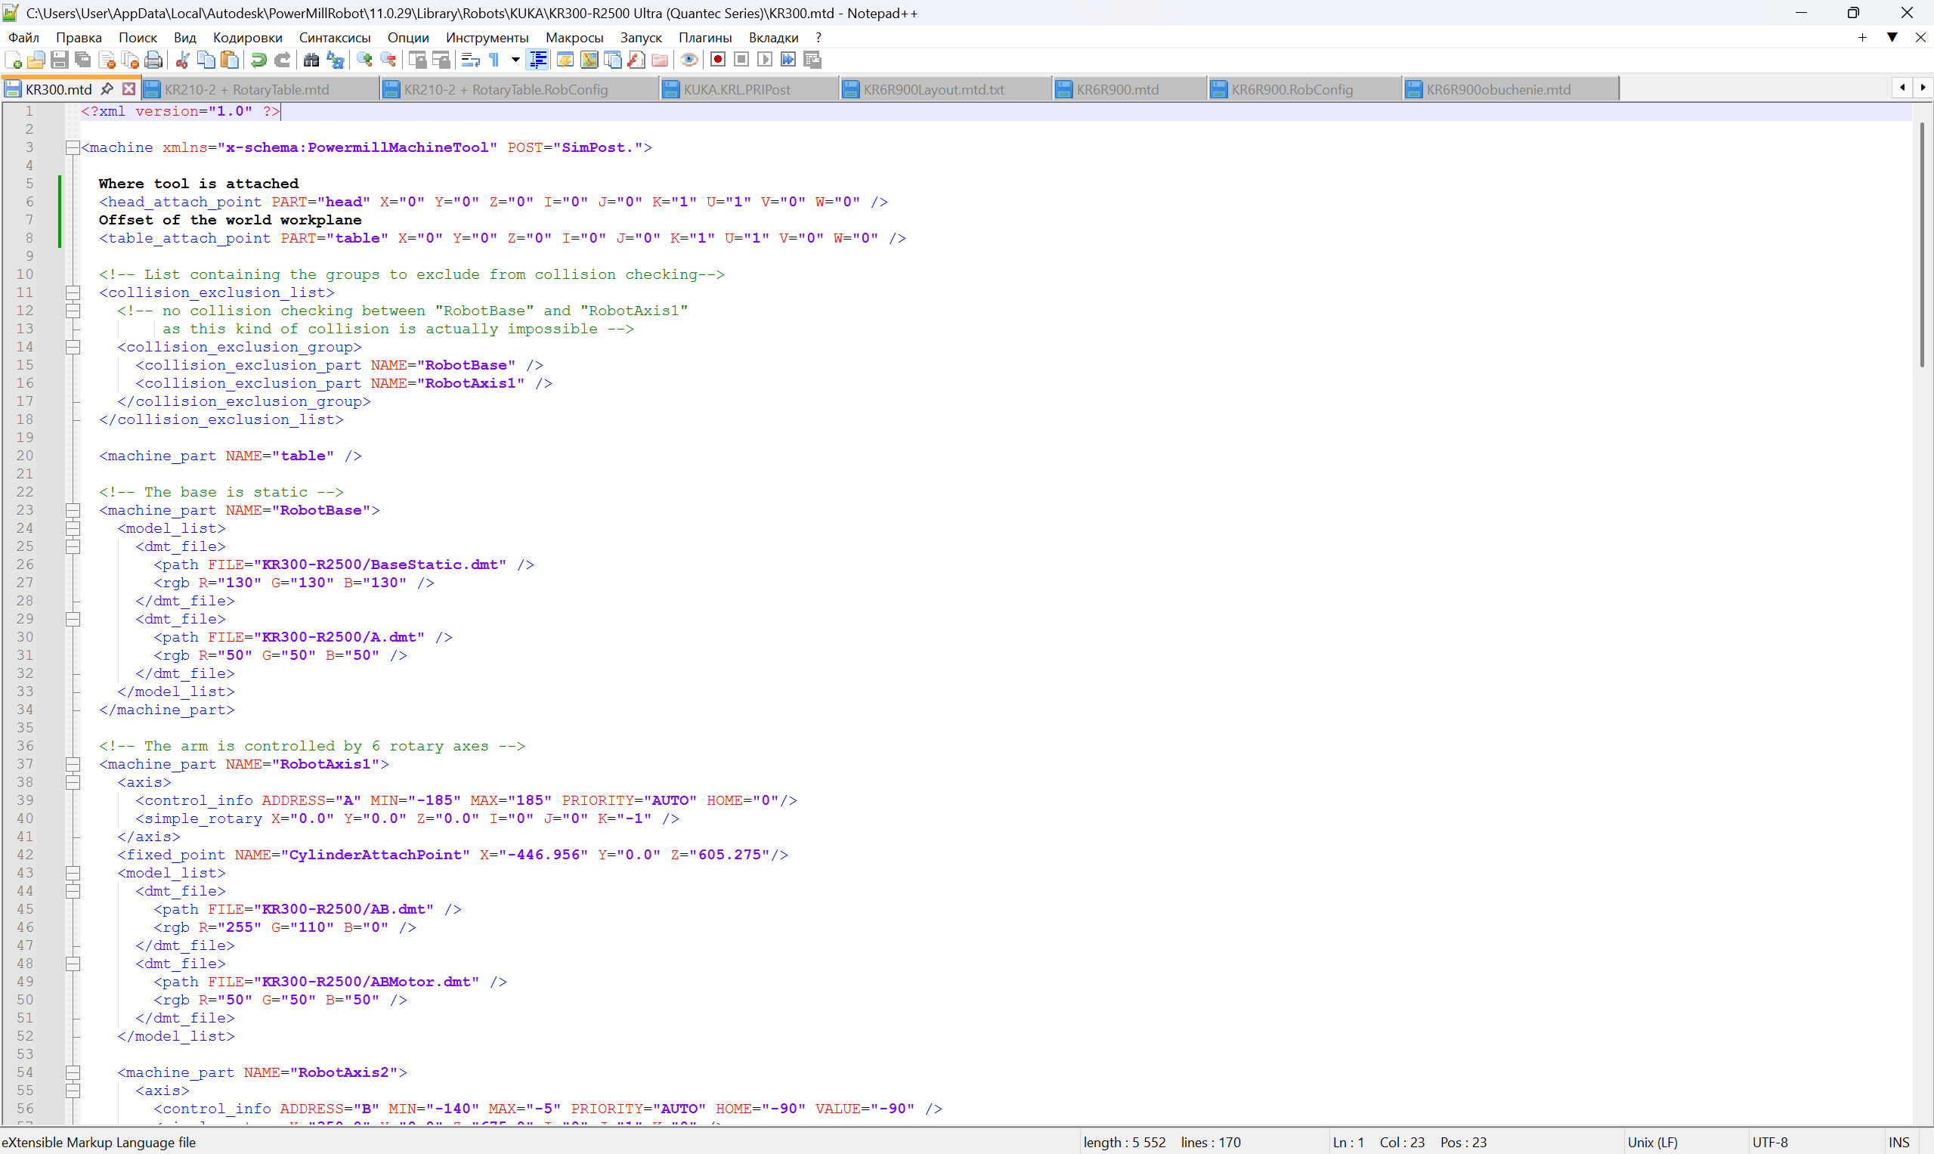Click Unix (LF) in the status bar
Viewport: 1934px width, 1154px height.
[x=1653, y=1142]
